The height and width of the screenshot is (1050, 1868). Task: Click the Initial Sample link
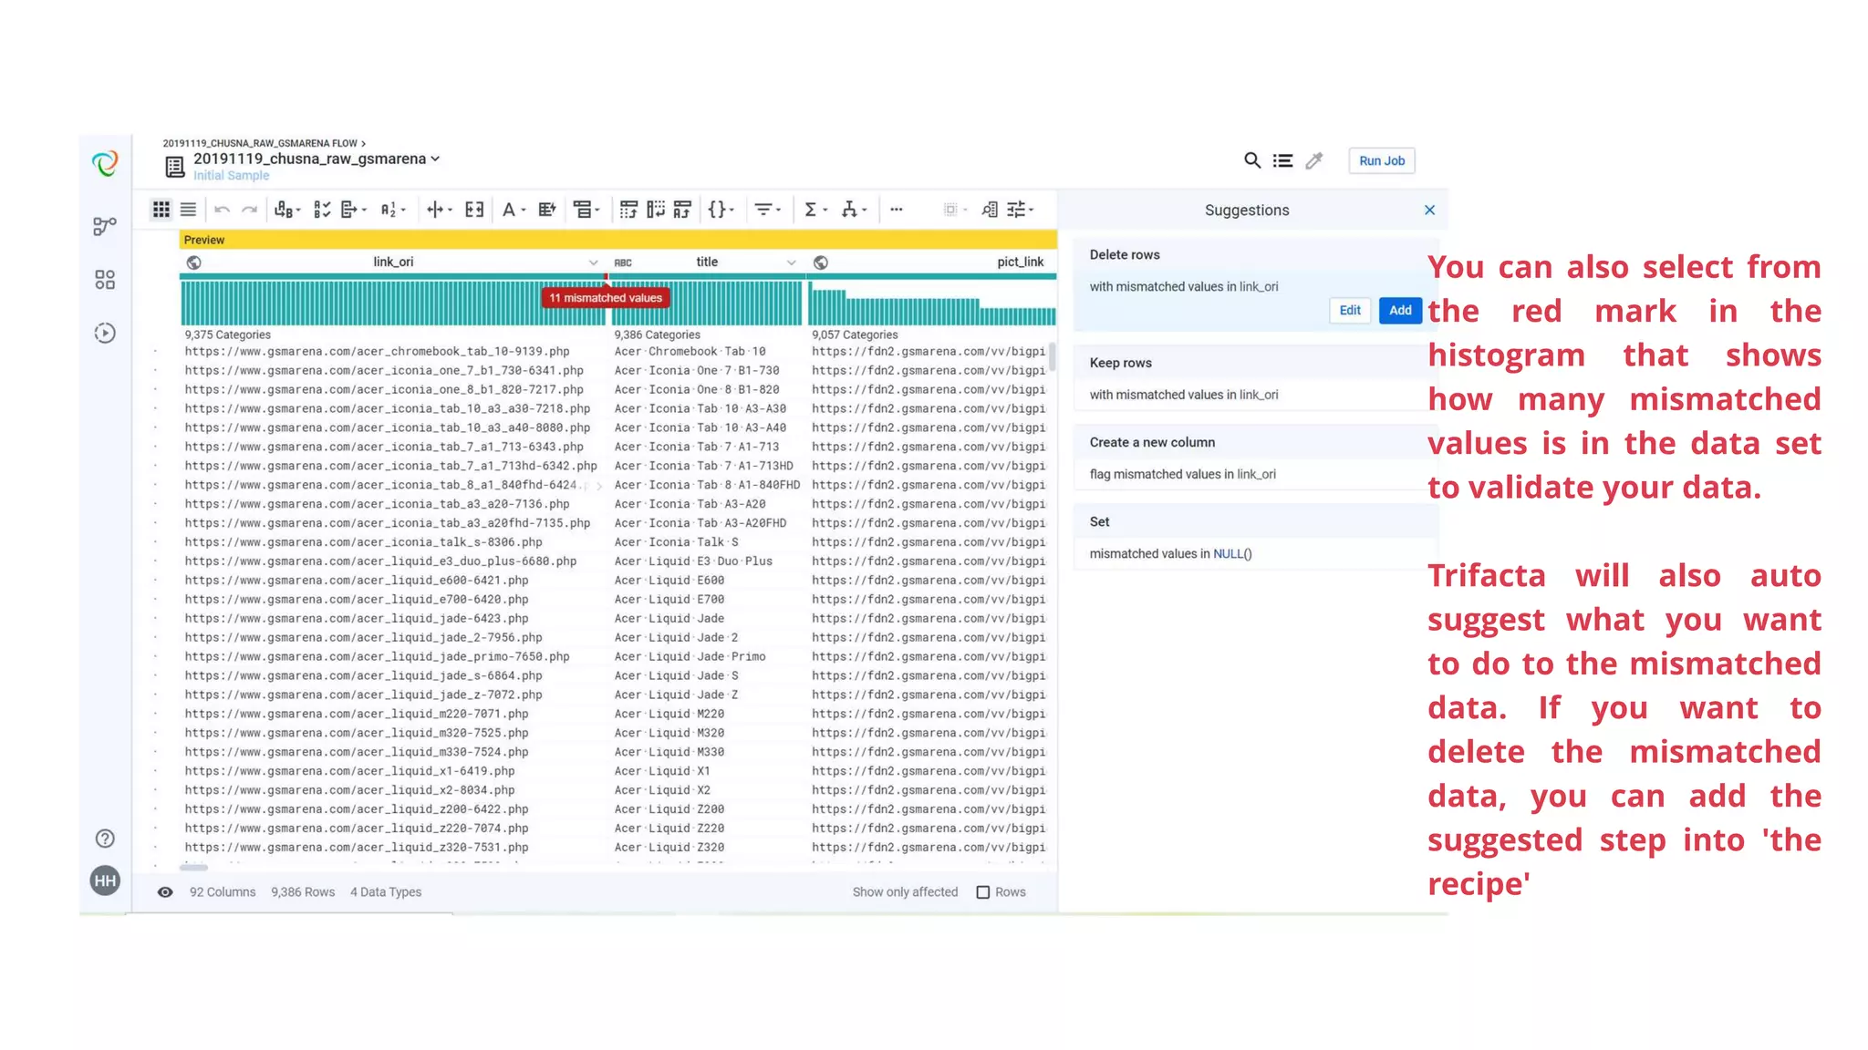tap(231, 176)
